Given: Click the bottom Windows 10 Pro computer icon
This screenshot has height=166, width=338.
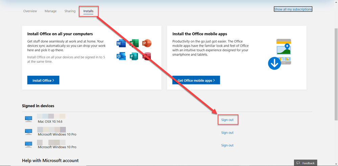Looking at the screenshot, I should [x=28, y=144].
